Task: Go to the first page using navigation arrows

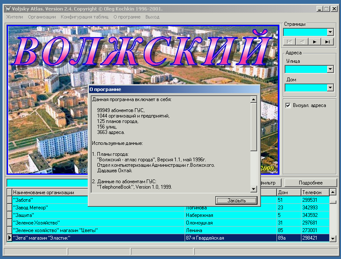Action: coord(289,41)
